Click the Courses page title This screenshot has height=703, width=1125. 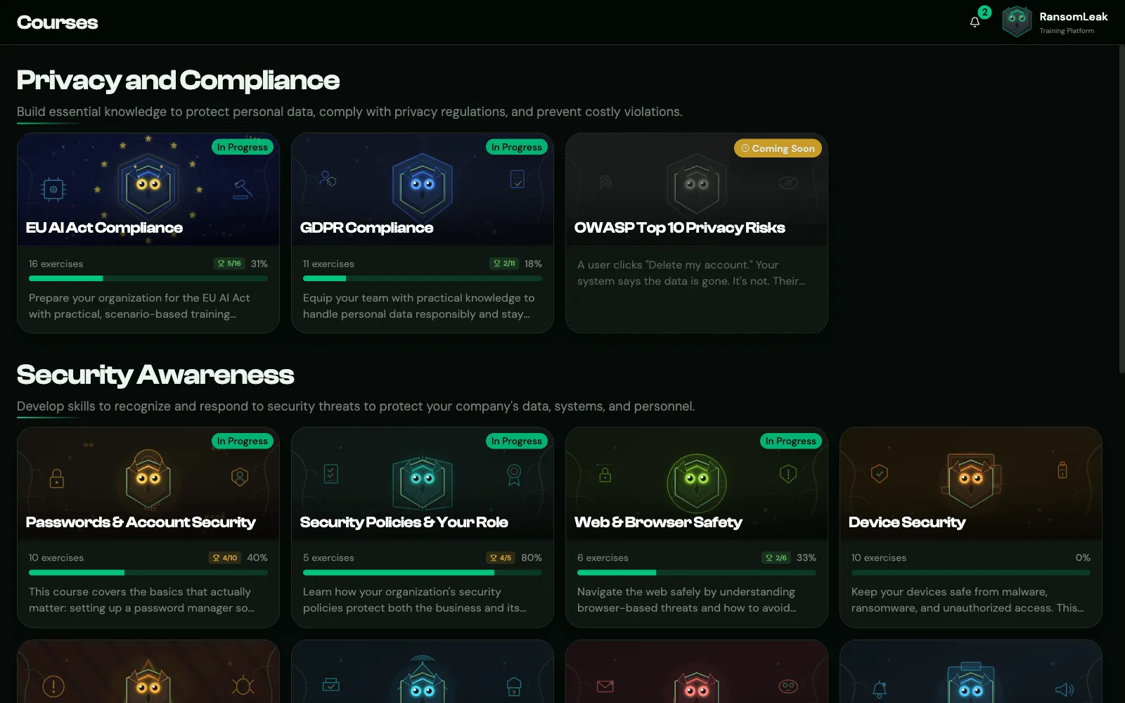[57, 22]
